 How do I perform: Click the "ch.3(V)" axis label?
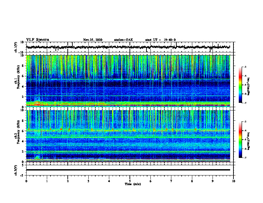16,170
